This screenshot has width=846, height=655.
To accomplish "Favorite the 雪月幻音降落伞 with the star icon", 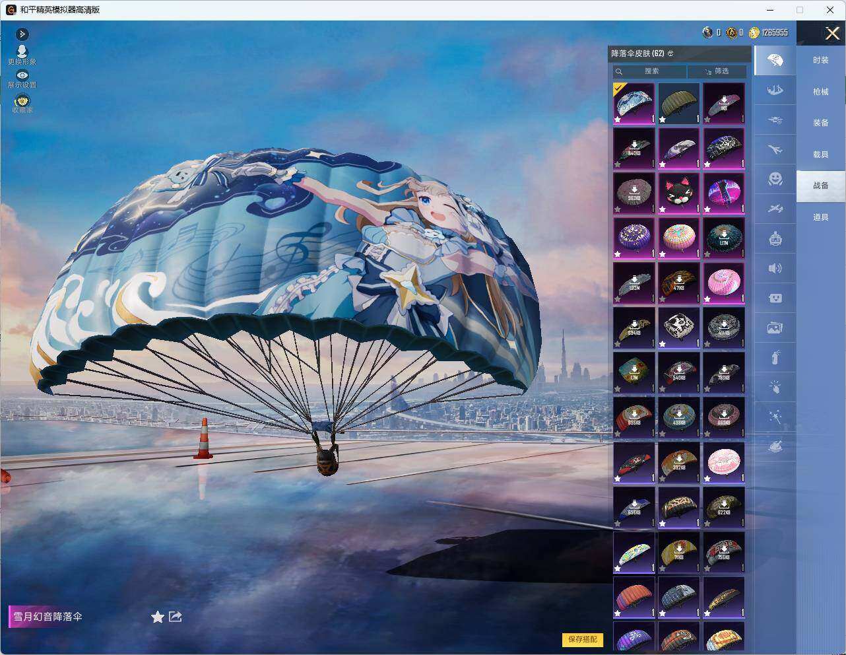I will pyautogui.click(x=157, y=617).
